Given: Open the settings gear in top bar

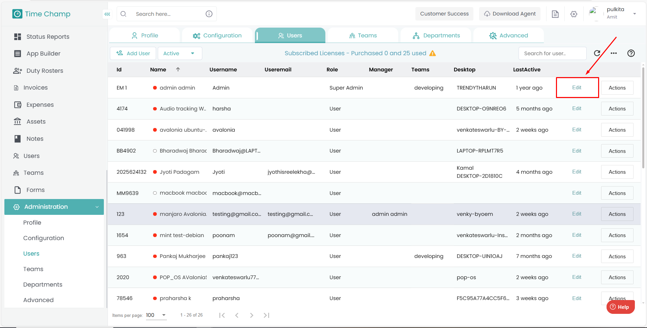Looking at the screenshot, I should 574,14.
